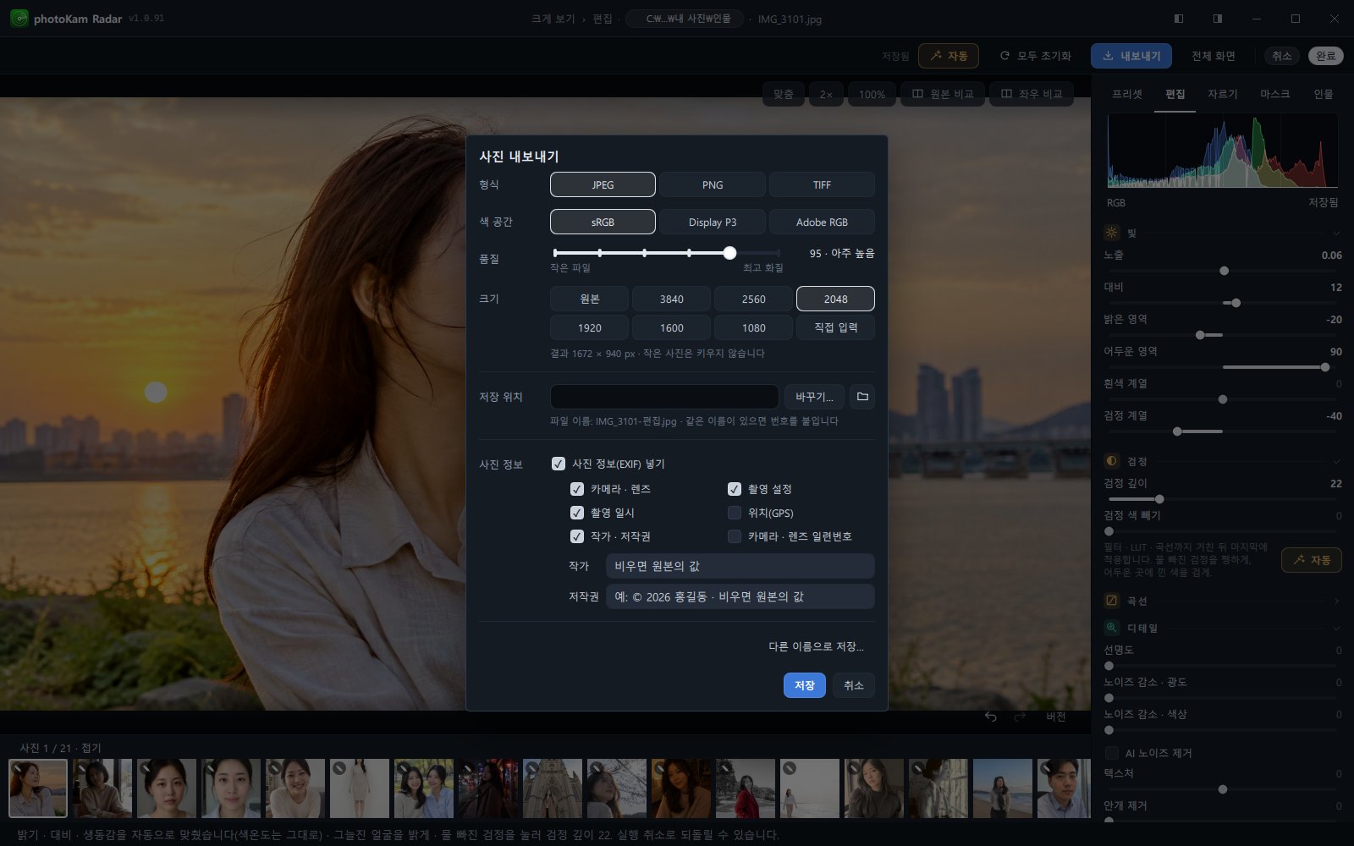Click the 곡선 curve icon
The width and height of the screenshot is (1354, 846).
pos(1112,601)
